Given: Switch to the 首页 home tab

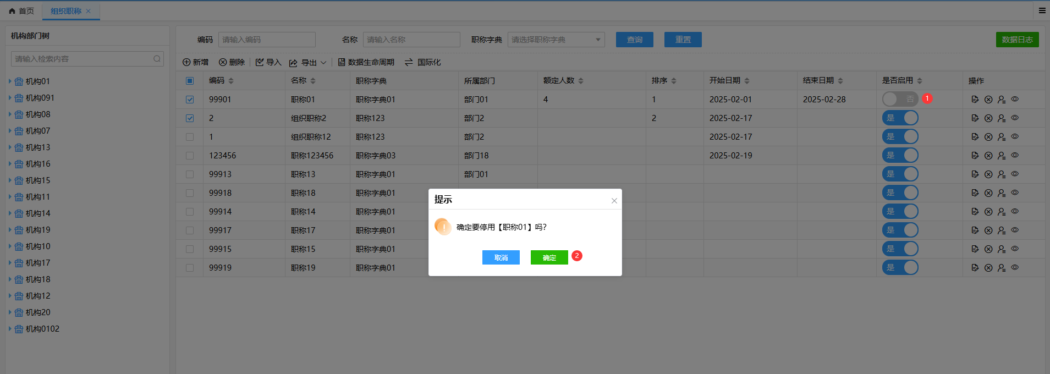Looking at the screenshot, I should click(x=21, y=11).
